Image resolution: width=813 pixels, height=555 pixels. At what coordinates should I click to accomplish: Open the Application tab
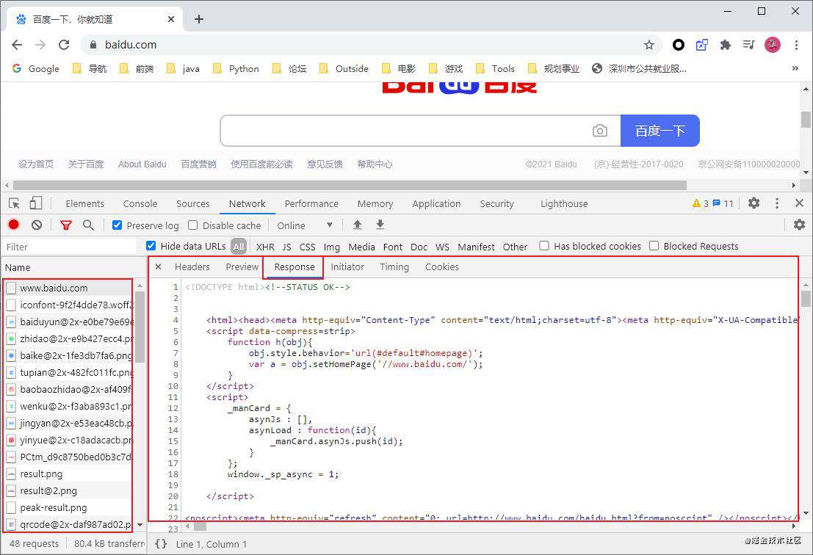[436, 203]
